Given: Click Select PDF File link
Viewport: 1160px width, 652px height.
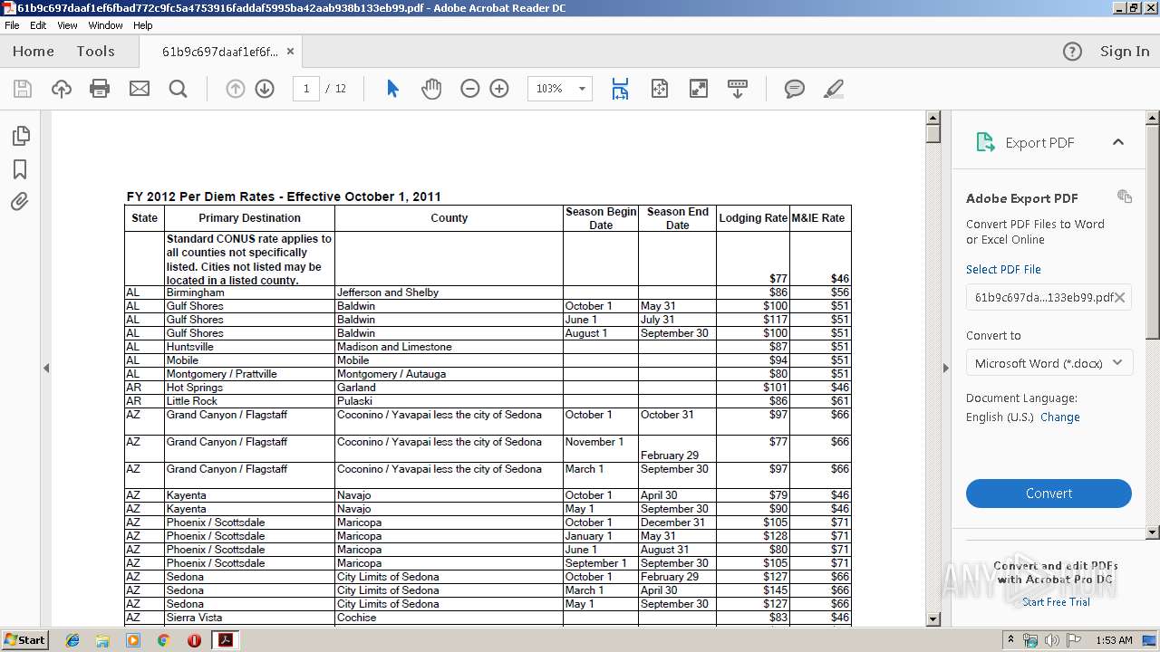Looking at the screenshot, I should [1003, 269].
